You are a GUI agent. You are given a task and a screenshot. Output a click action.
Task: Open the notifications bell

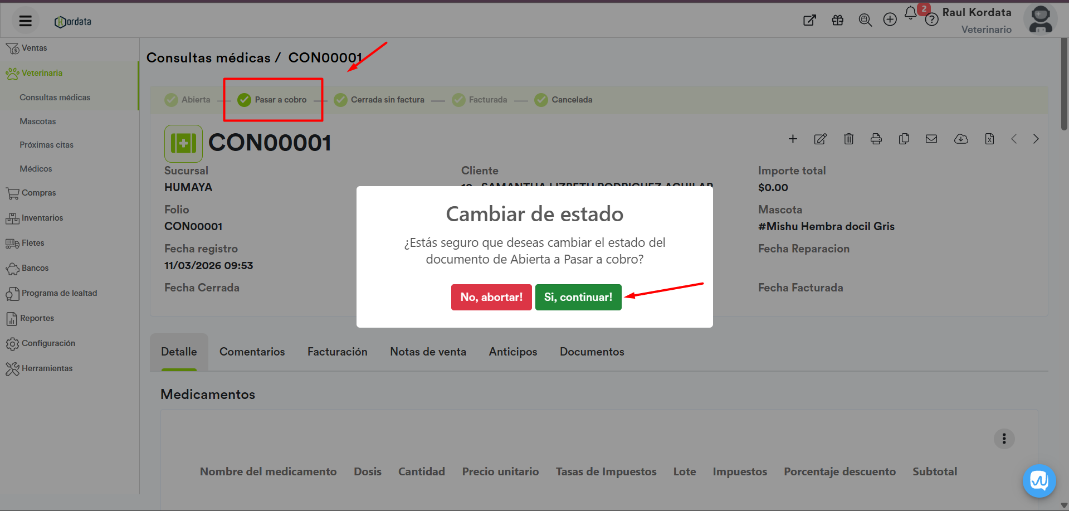(x=910, y=13)
